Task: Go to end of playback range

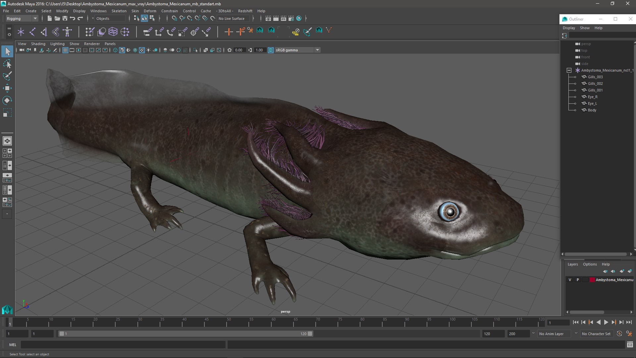Action: (629, 322)
